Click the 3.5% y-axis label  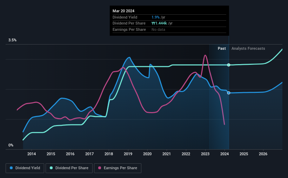click(x=12, y=40)
